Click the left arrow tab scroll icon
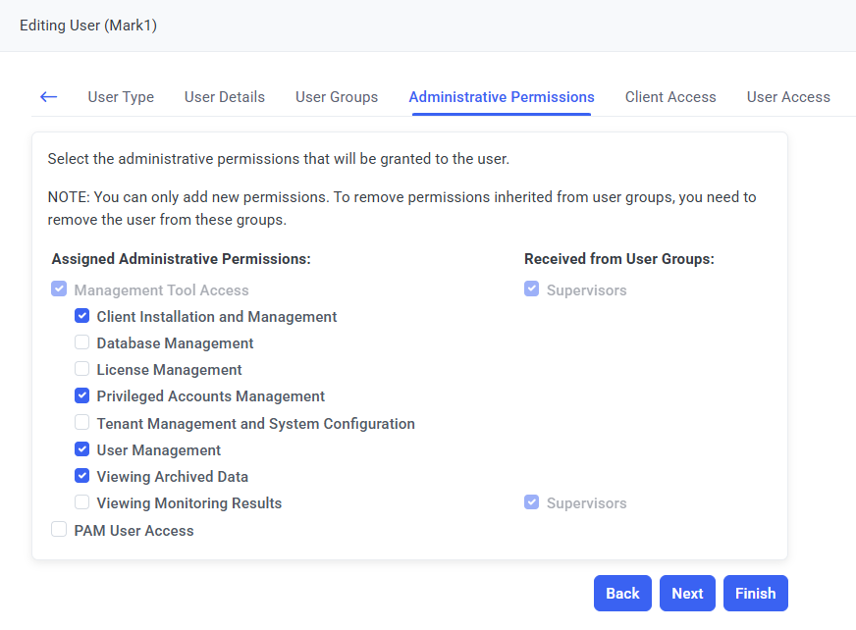Screen dimensions: 856x630 point(48,97)
